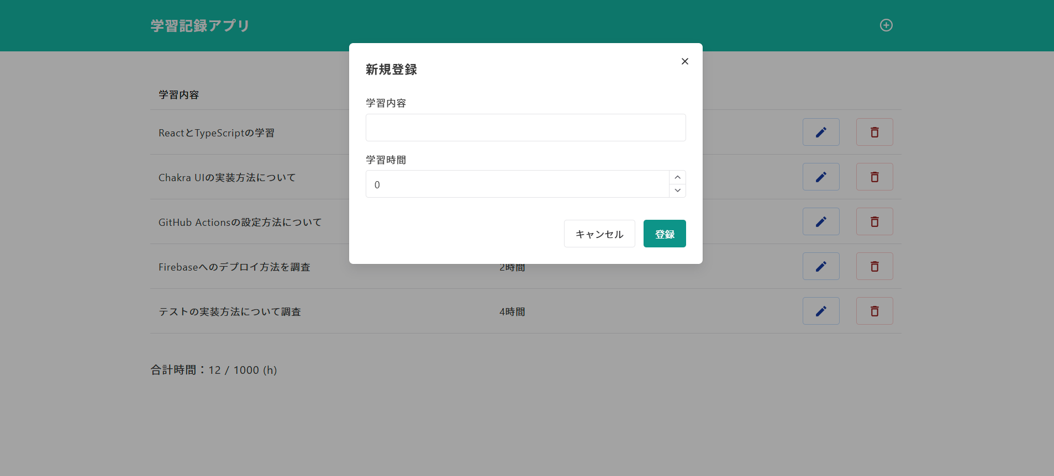Image resolution: width=1054 pixels, height=476 pixels.
Task: Close the 新規登録 dialog with X
Action: [x=685, y=61]
